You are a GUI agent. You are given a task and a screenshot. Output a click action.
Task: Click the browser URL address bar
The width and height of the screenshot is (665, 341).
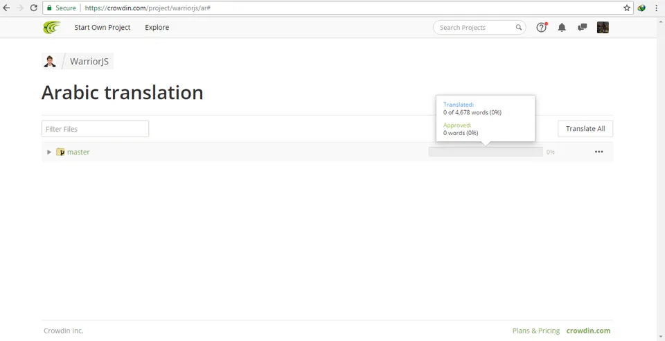click(x=337, y=8)
